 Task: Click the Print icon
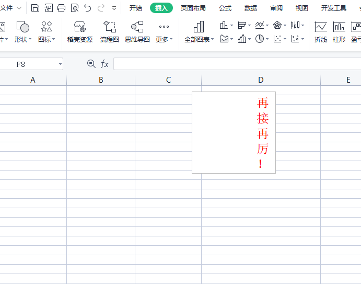coord(62,8)
